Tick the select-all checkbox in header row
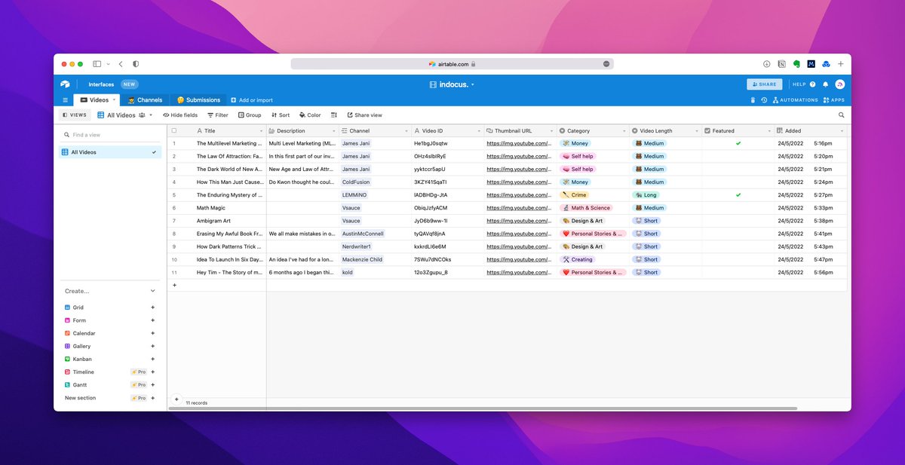The width and height of the screenshot is (905, 465). [174, 130]
